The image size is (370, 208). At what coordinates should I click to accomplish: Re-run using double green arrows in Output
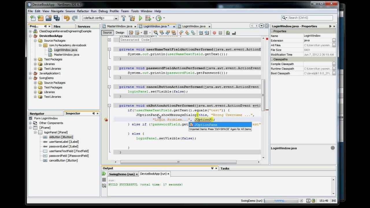coord(104,174)
